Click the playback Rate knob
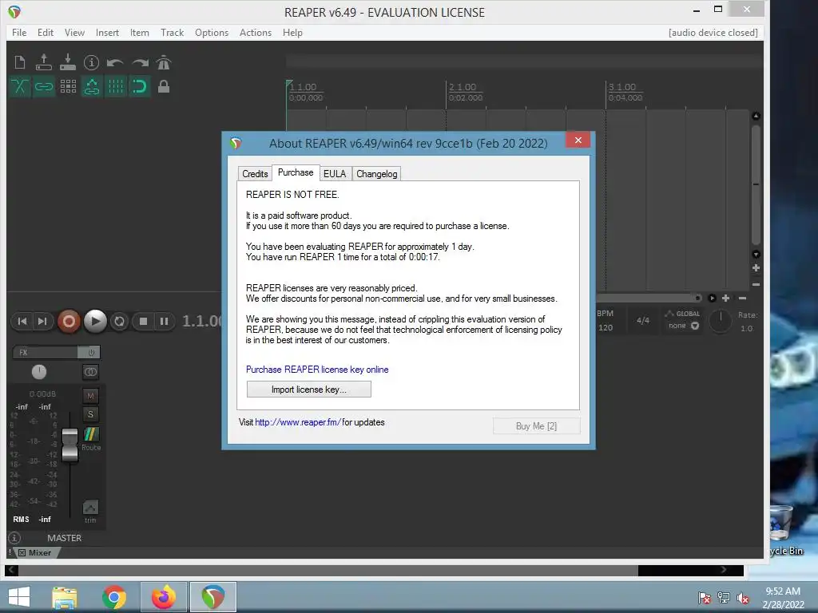 [x=721, y=321]
